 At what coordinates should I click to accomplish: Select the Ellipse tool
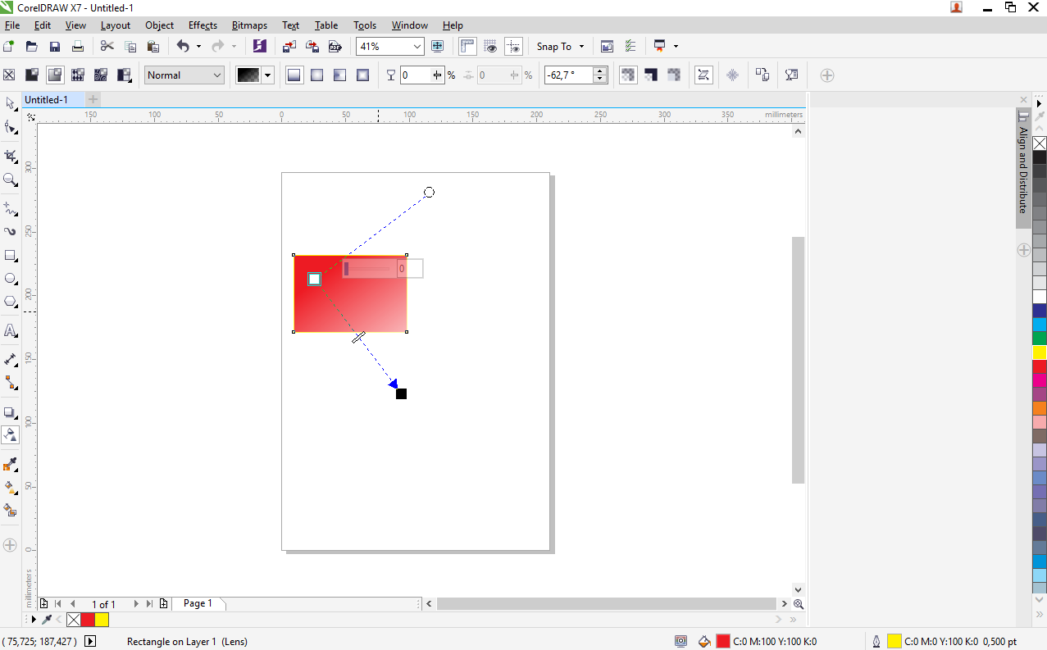pyautogui.click(x=10, y=279)
